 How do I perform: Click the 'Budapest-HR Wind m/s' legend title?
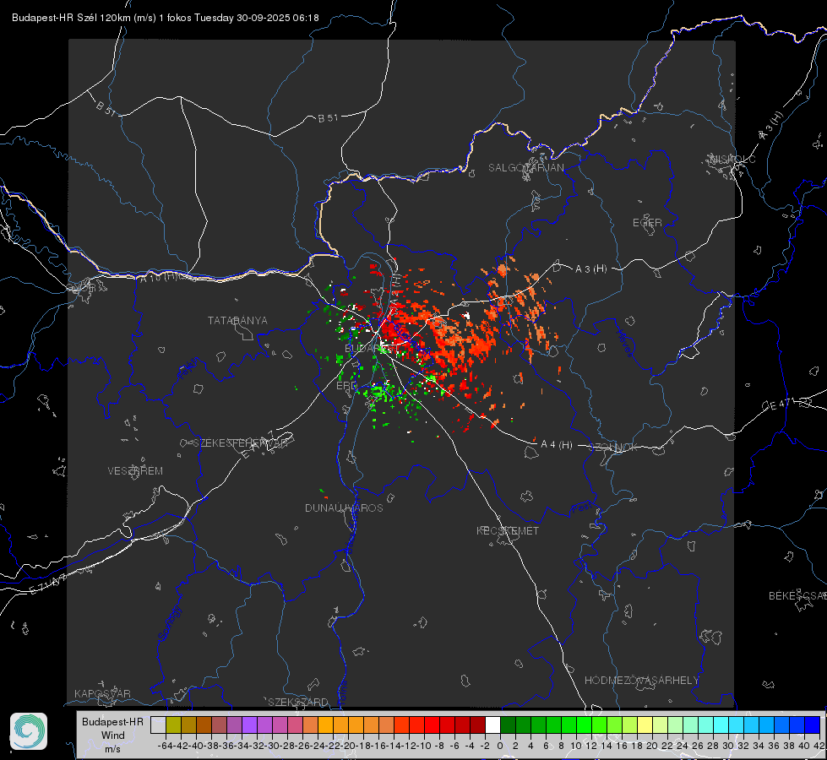coord(113,735)
